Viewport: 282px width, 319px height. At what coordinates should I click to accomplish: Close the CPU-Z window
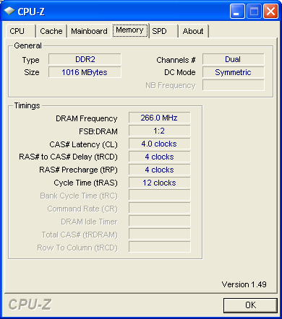270,11
